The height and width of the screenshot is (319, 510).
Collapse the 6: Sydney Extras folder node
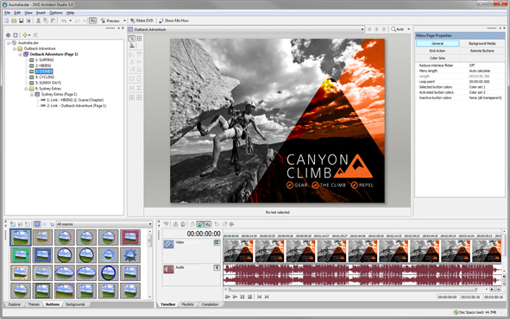coord(26,88)
